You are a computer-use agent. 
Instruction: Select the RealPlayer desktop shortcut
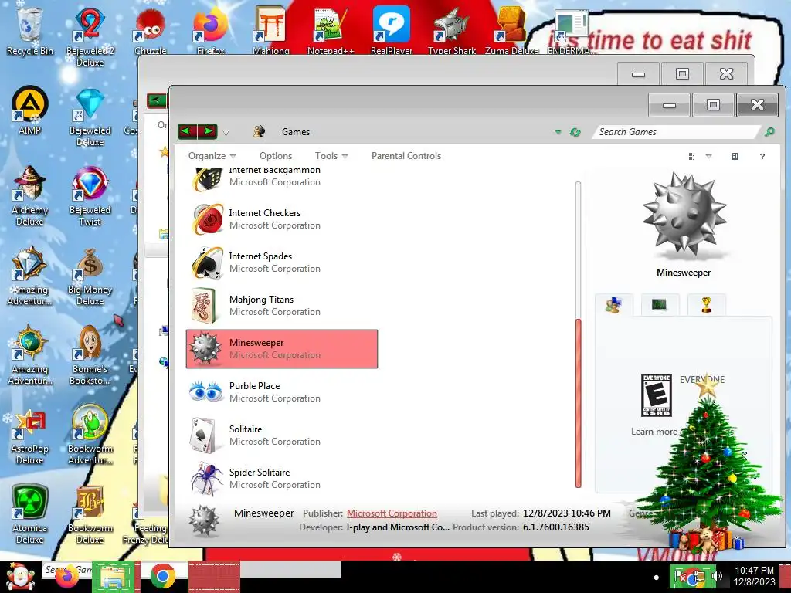click(x=392, y=30)
